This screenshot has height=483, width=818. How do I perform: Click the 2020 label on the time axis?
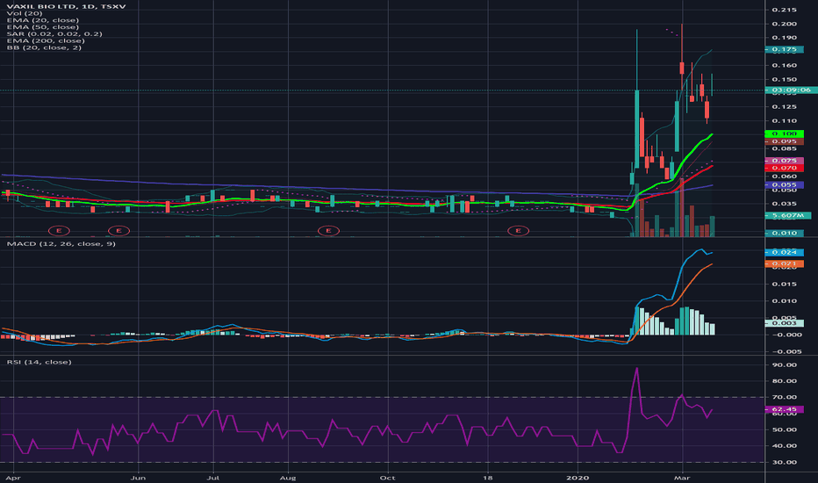coord(578,478)
